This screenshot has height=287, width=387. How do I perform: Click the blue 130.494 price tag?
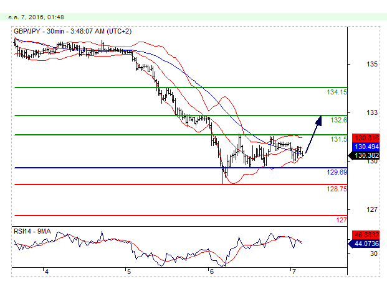pyautogui.click(x=366, y=147)
